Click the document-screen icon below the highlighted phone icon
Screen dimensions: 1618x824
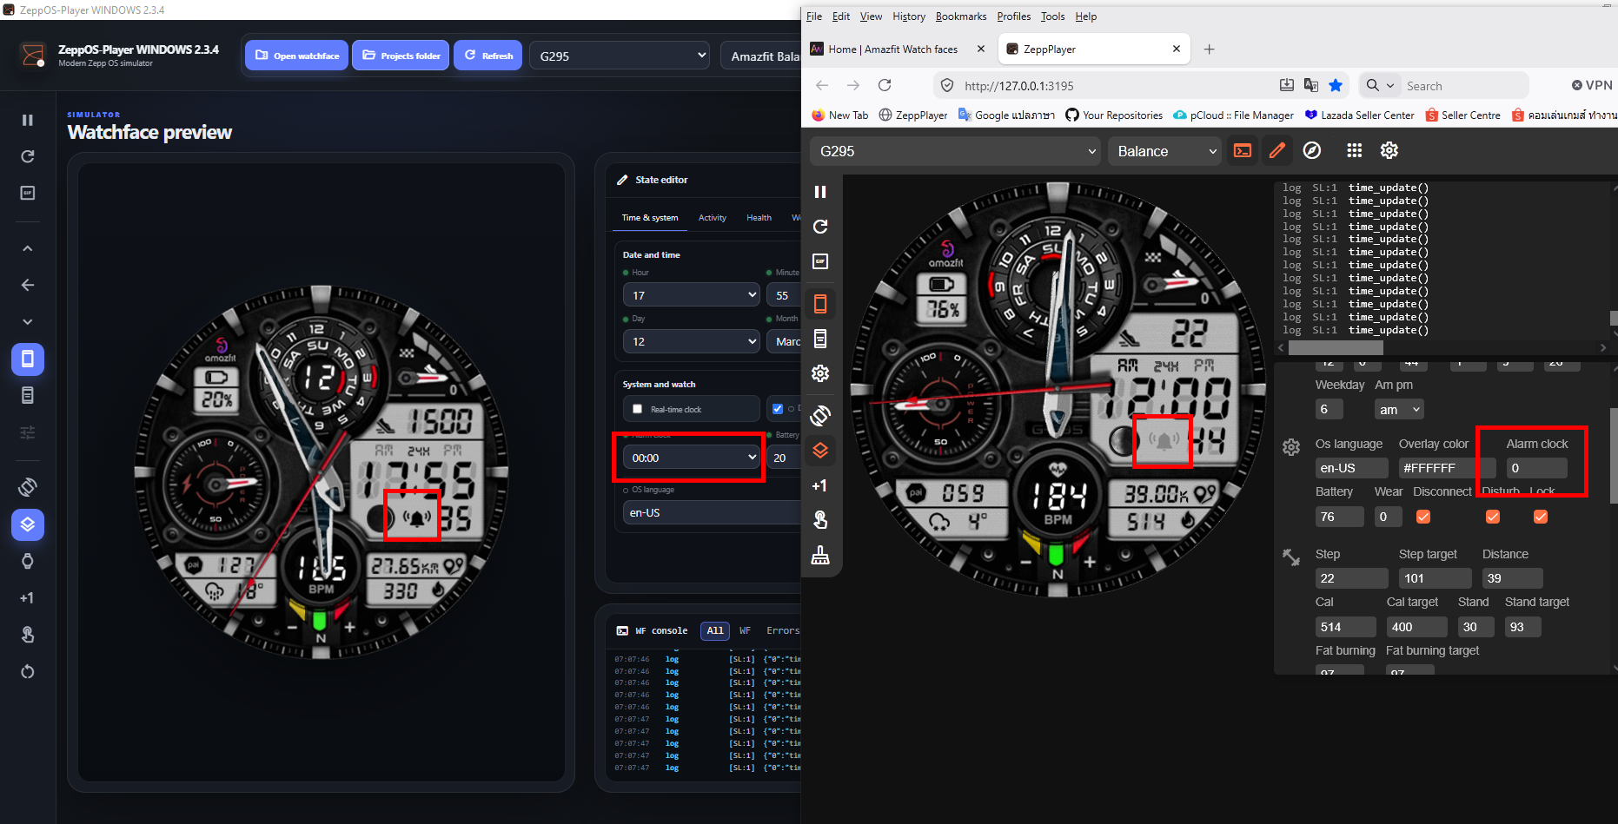(28, 395)
